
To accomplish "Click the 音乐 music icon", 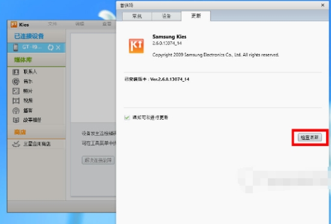I will (x=16, y=82).
